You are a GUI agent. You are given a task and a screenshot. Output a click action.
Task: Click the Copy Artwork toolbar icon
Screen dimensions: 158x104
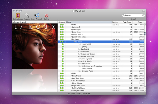click(37, 16)
